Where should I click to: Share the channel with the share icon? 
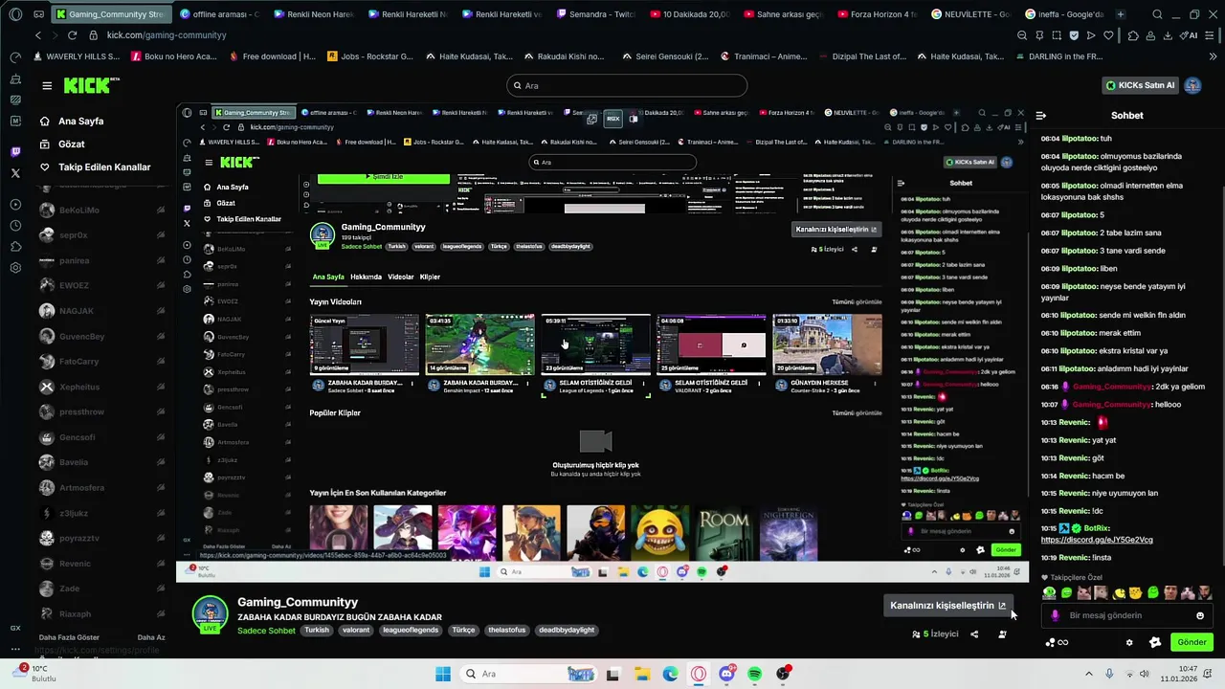[x=974, y=633]
